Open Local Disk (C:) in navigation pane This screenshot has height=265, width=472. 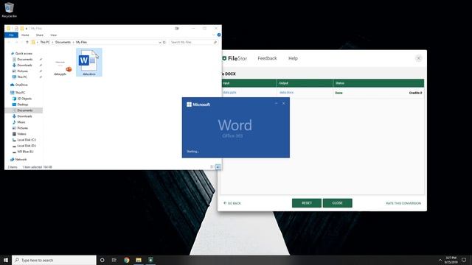click(x=27, y=140)
